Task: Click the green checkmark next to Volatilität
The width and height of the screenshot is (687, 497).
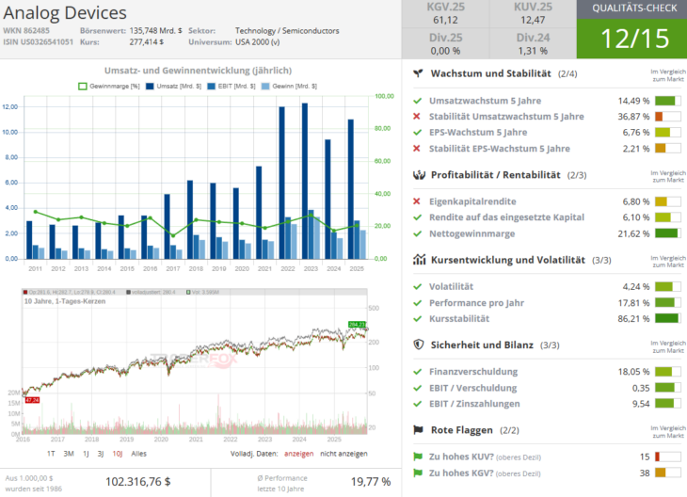Action: [x=417, y=286]
